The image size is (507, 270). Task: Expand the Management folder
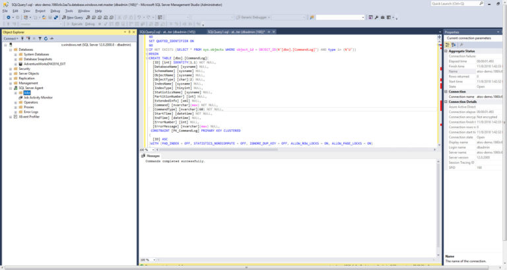click(x=11, y=83)
